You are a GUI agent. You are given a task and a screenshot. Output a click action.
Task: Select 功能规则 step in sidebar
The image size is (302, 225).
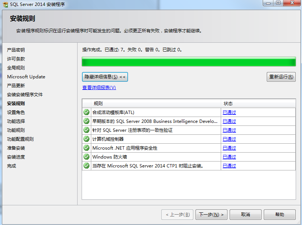pyautogui.click(x=16, y=130)
